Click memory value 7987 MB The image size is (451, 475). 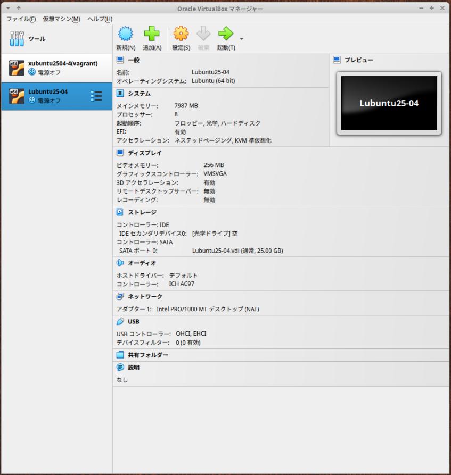pyautogui.click(x=186, y=105)
